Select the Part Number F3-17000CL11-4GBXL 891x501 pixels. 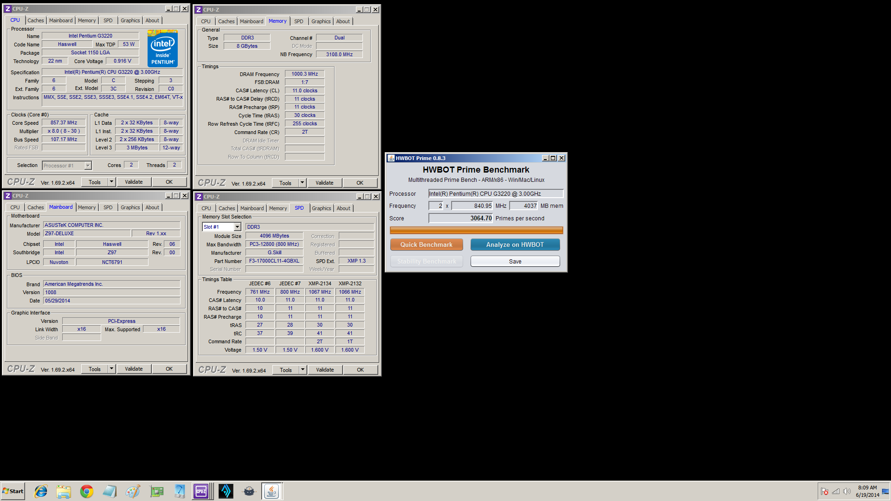[x=274, y=261]
